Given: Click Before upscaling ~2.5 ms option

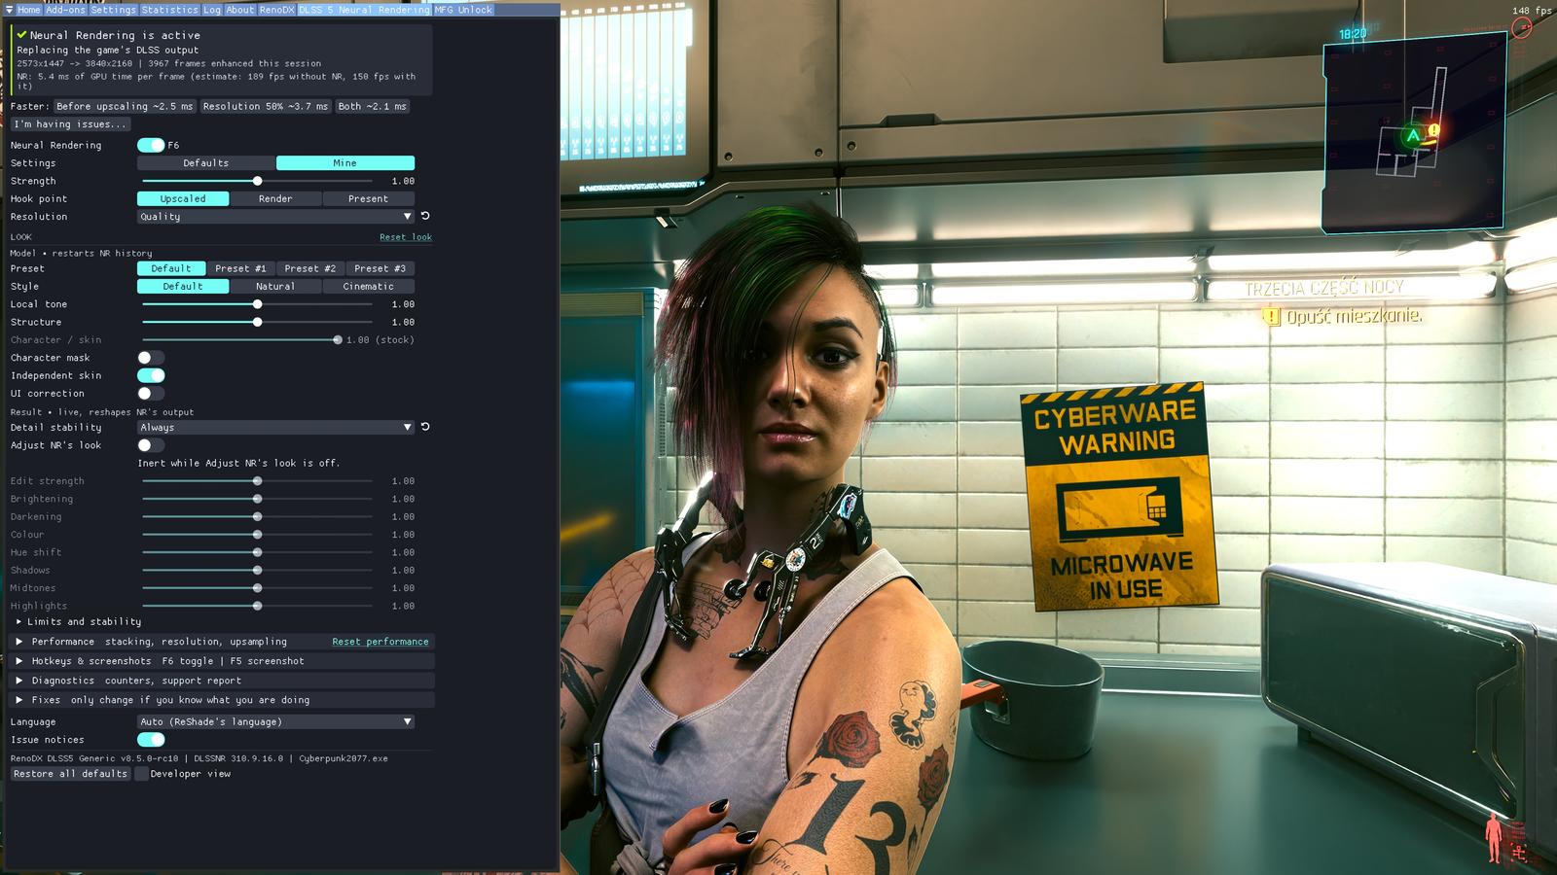Looking at the screenshot, I should pos(125,106).
